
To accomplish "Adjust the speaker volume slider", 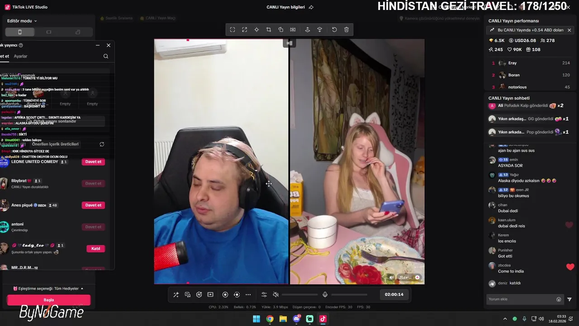I will (x=299, y=294).
